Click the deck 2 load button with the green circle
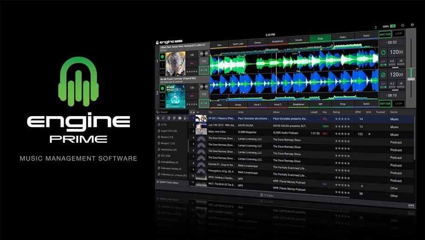 point(162,89)
